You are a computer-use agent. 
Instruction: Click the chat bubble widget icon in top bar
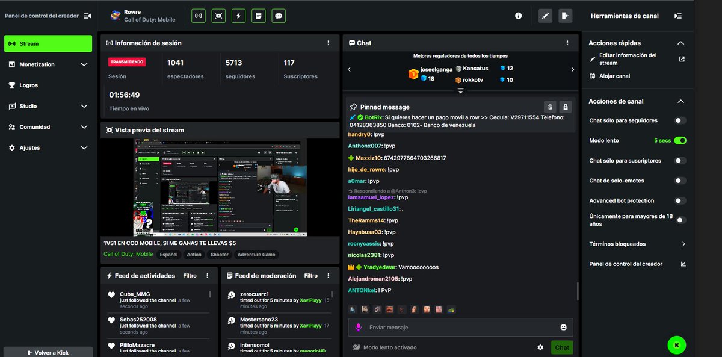(279, 16)
